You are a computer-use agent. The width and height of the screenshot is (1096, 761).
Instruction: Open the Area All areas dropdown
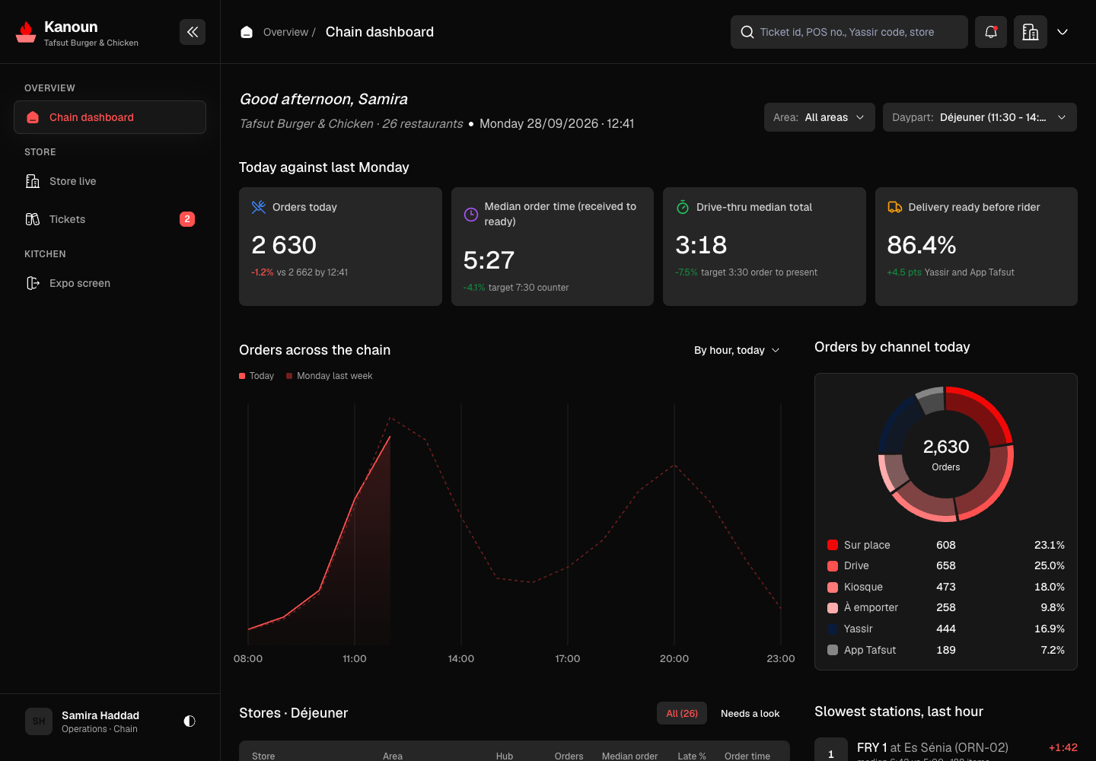pyautogui.click(x=820, y=117)
